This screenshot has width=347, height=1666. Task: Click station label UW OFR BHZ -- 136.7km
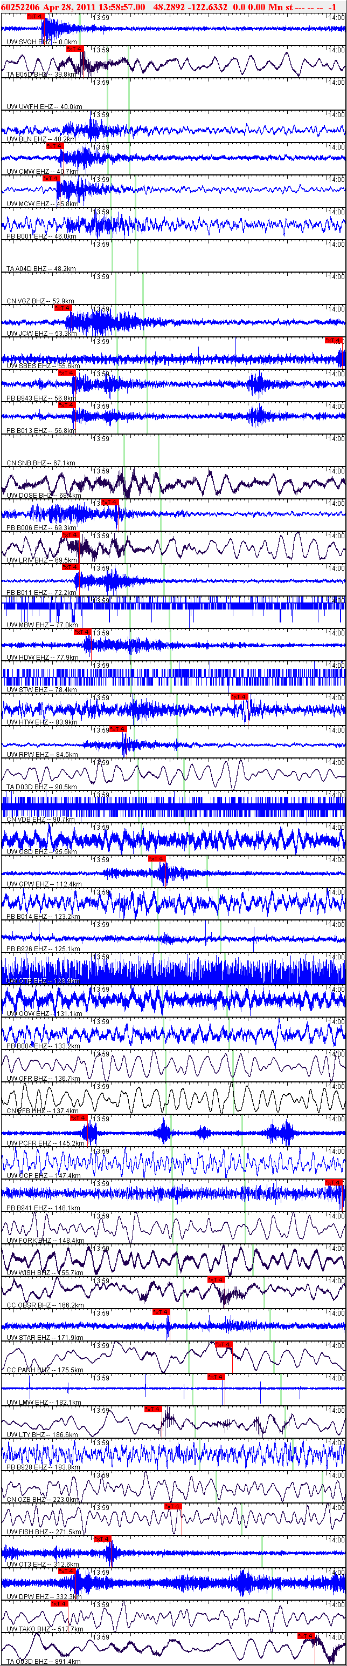(x=43, y=1078)
